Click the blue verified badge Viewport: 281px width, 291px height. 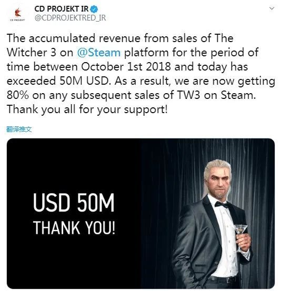tap(94, 9)
